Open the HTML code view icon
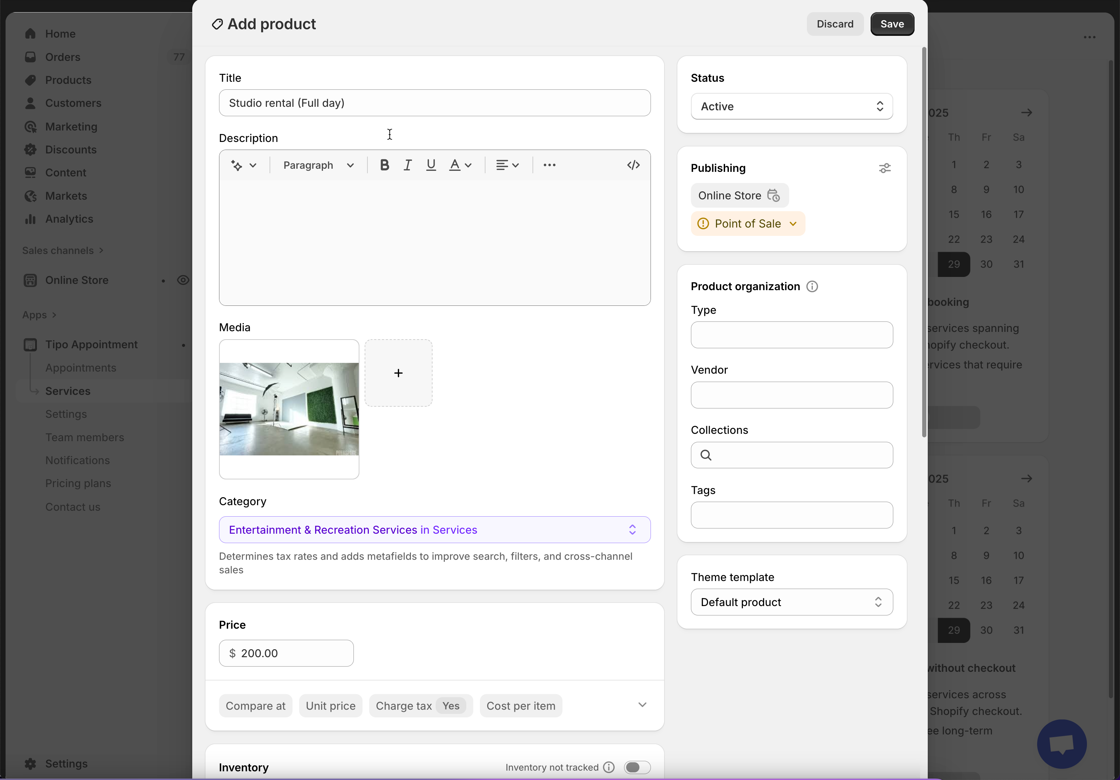1120x780 pixels. click(633, 165)
